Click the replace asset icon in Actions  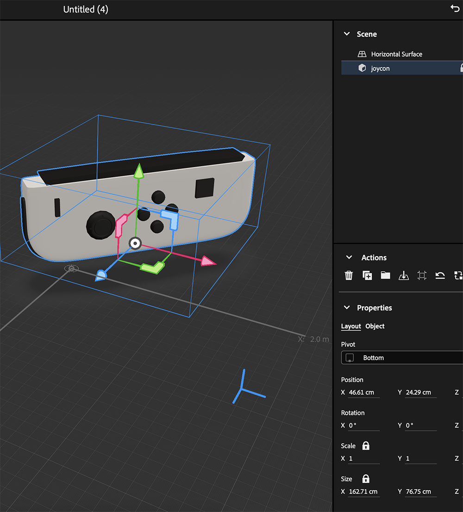[458, 275]
